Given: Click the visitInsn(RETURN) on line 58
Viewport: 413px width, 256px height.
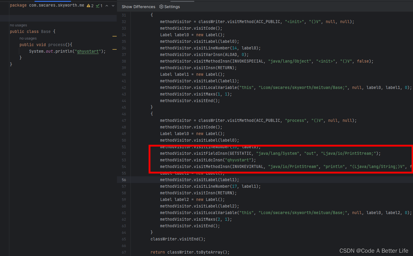Looking at the screenshot, I should click(x=198, y=193).
